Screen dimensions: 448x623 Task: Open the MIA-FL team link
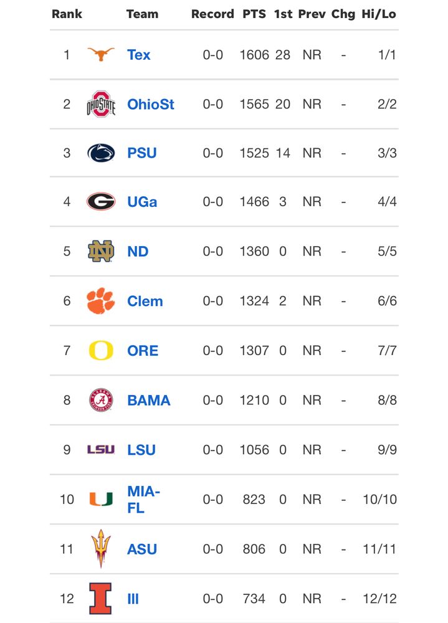coord(143,500)
